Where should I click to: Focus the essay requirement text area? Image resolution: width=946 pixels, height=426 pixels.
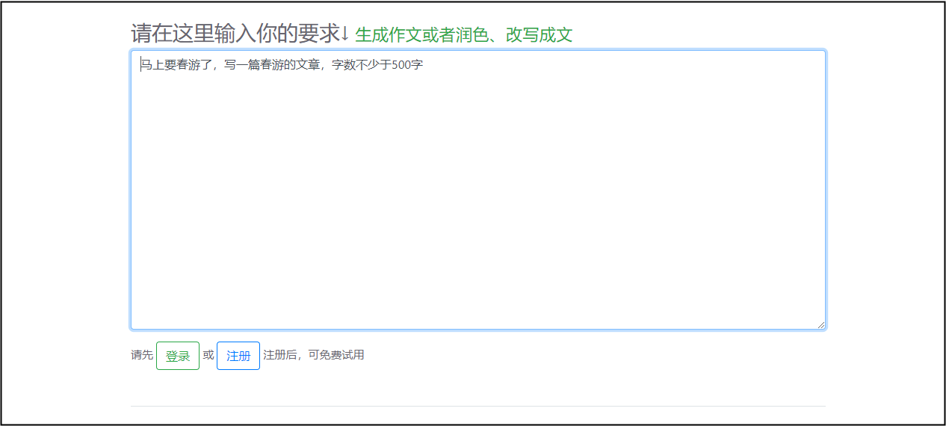[x=478, y=190]
